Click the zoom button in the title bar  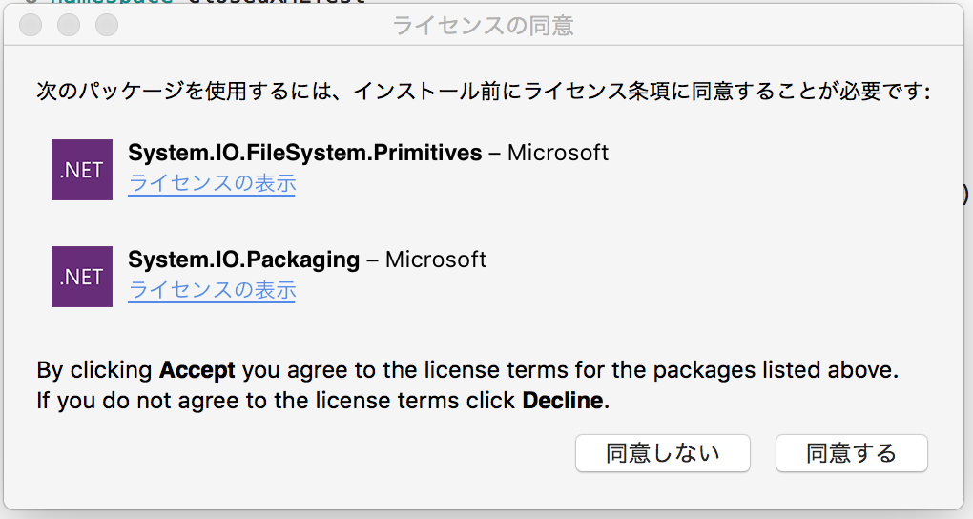coord(107,26)
